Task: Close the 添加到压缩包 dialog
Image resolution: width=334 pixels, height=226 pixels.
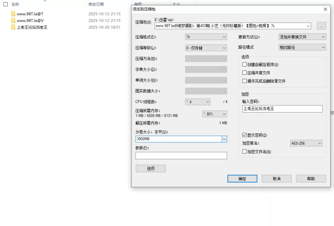Action: point(325,9)
